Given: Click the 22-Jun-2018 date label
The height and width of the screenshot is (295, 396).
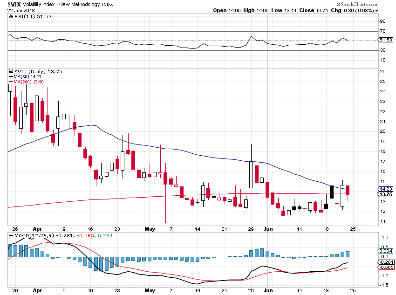Looking at the screenshot, I should [x=21, y=10].
